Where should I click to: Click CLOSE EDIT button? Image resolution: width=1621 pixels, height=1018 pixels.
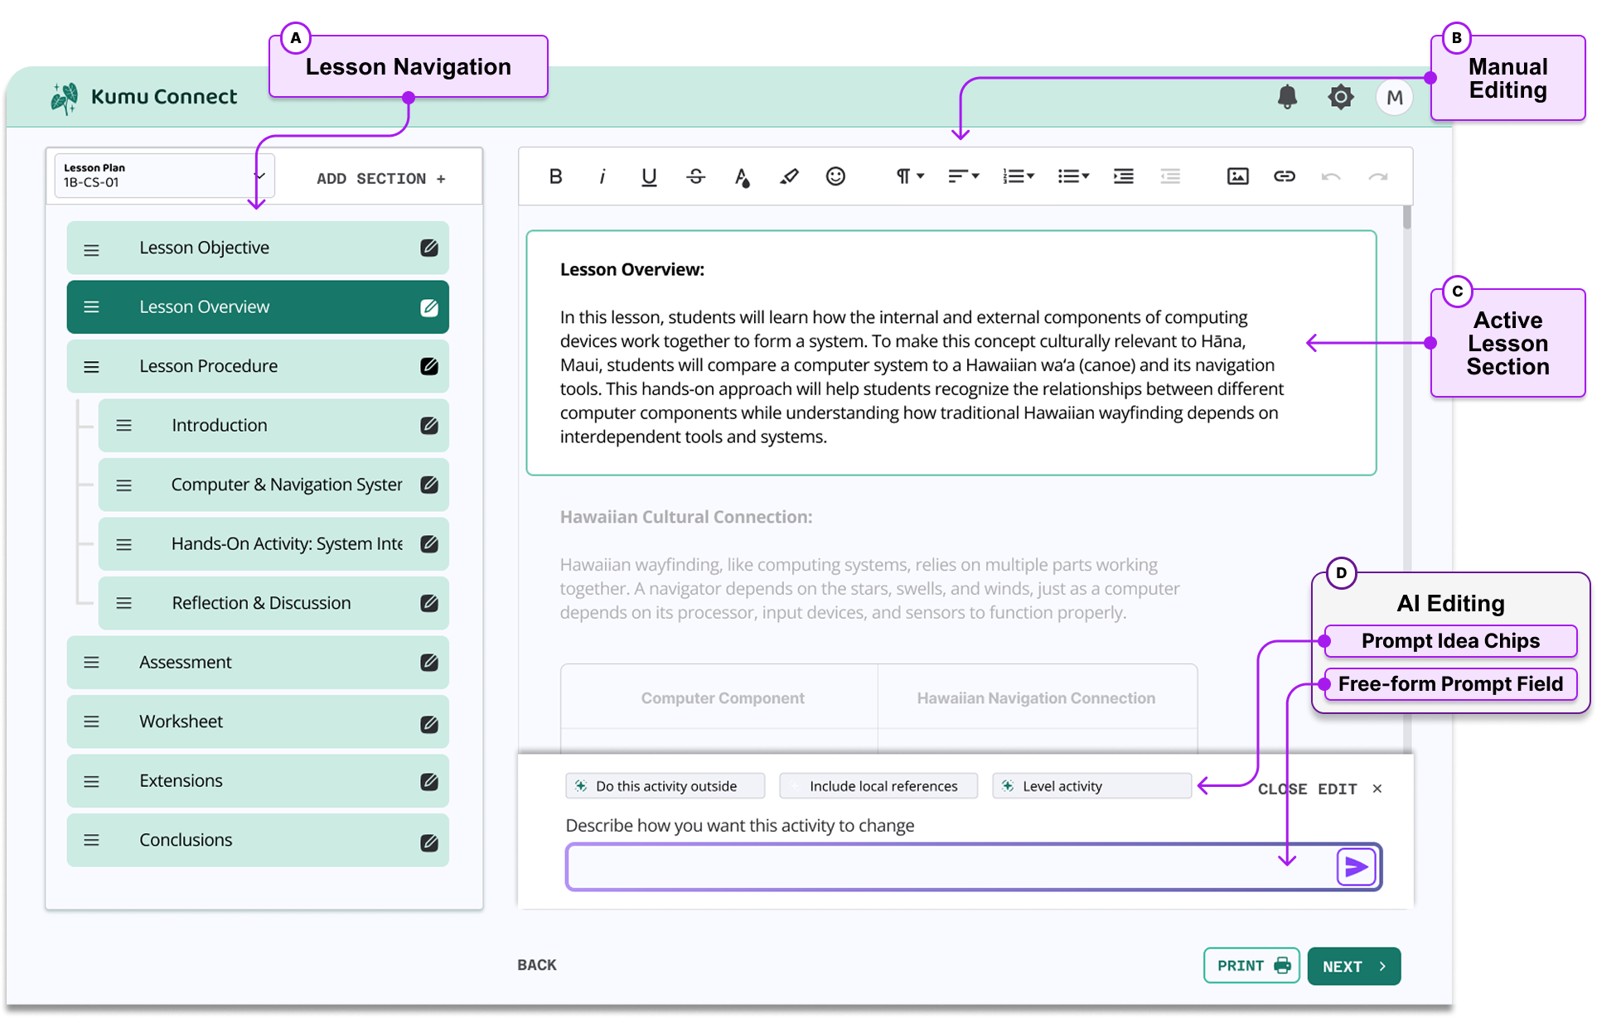pyautogui.click(x=1319, y=789)
